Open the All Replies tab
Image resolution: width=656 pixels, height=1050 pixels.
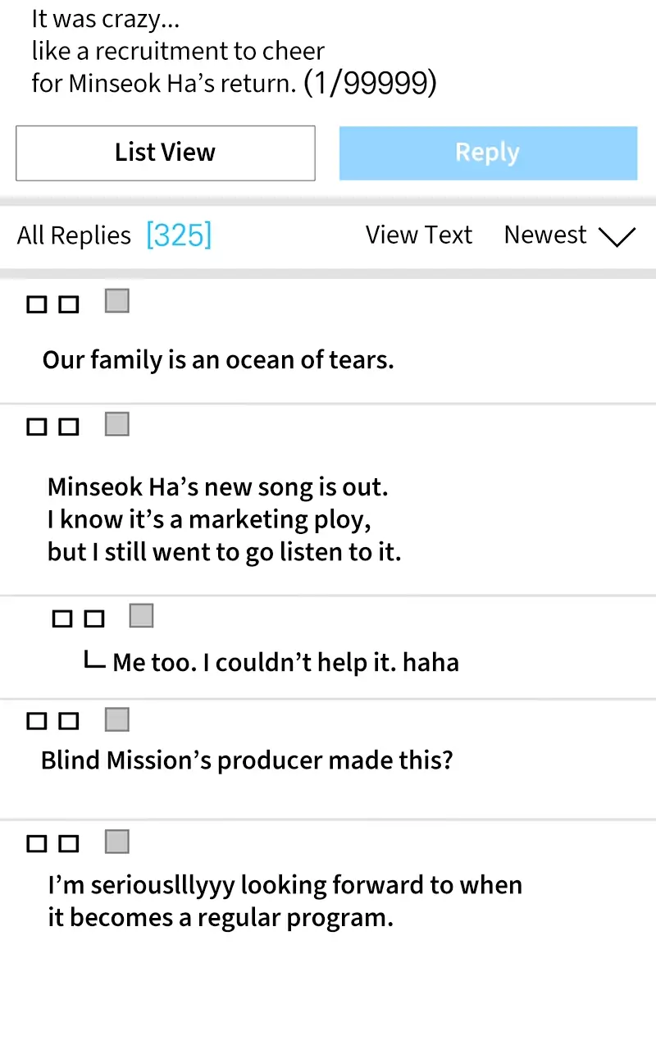74,236
